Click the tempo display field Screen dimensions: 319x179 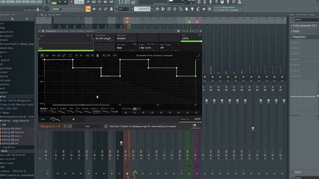79,2
